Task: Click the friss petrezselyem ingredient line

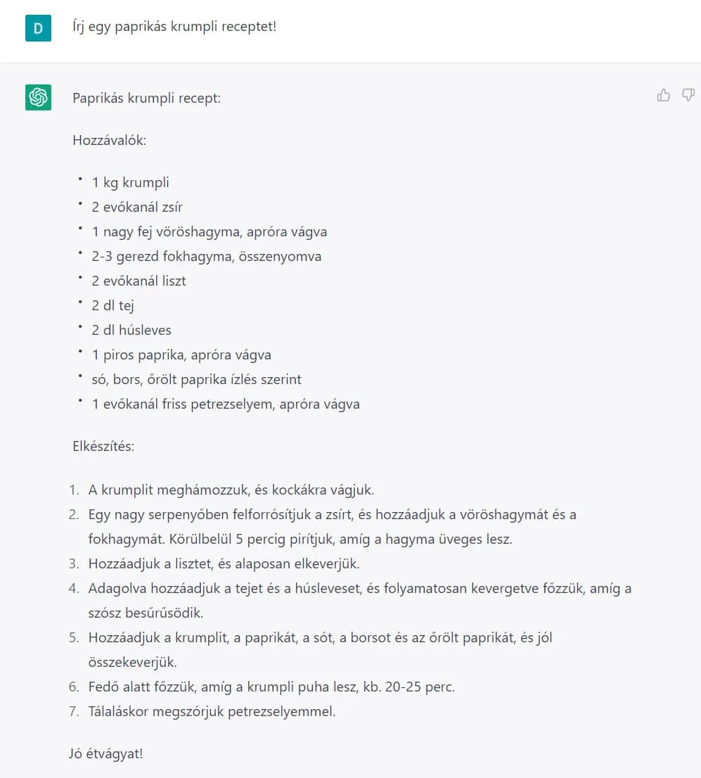Action: pyautogui.click(x=225, y=404)
